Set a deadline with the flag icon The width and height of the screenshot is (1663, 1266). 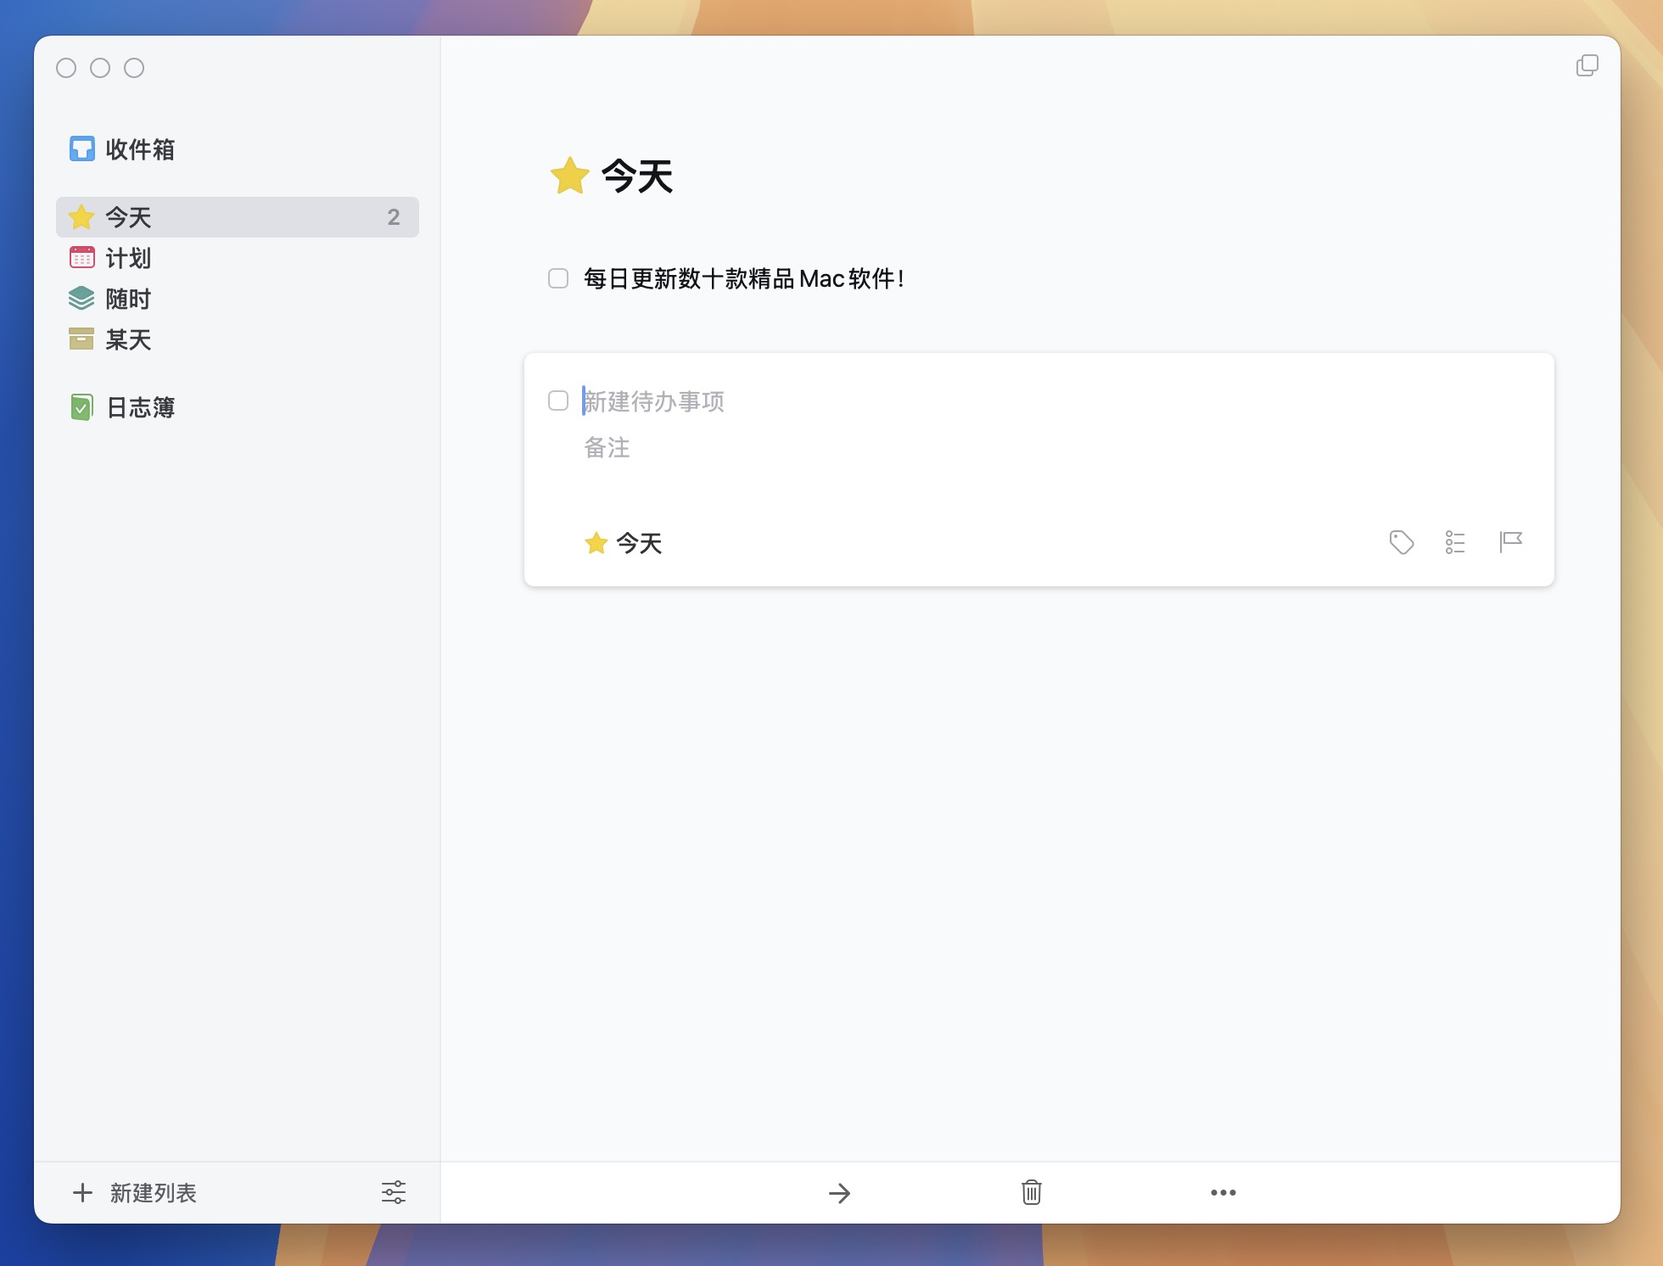click(x=1511, y=542)
